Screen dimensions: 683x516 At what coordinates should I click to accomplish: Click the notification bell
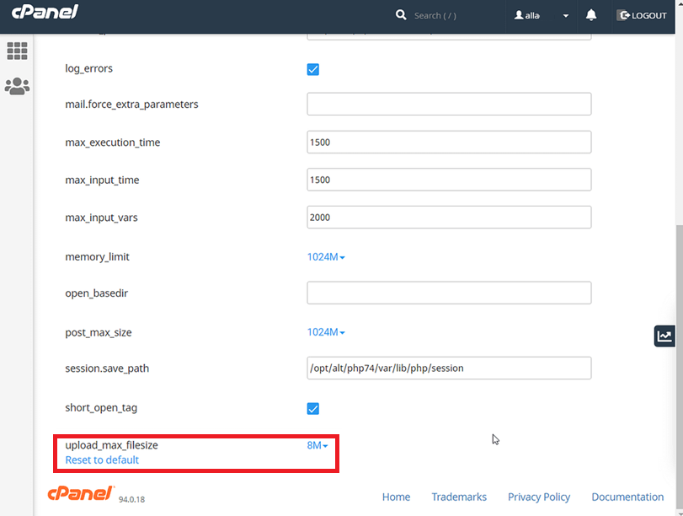click(590, 14)
